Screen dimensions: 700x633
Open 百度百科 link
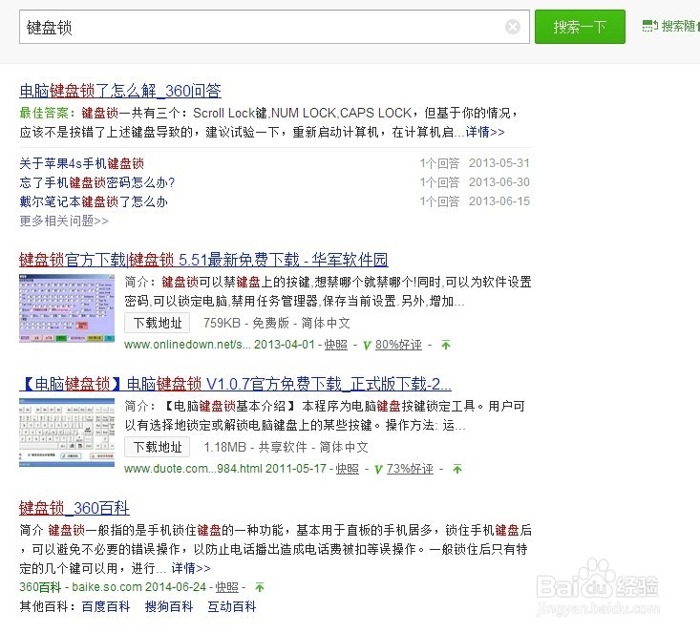pyautogui.click(x=106, y=606)
